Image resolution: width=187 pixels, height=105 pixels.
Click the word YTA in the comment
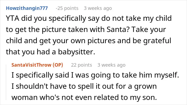(x=13, y=18)
